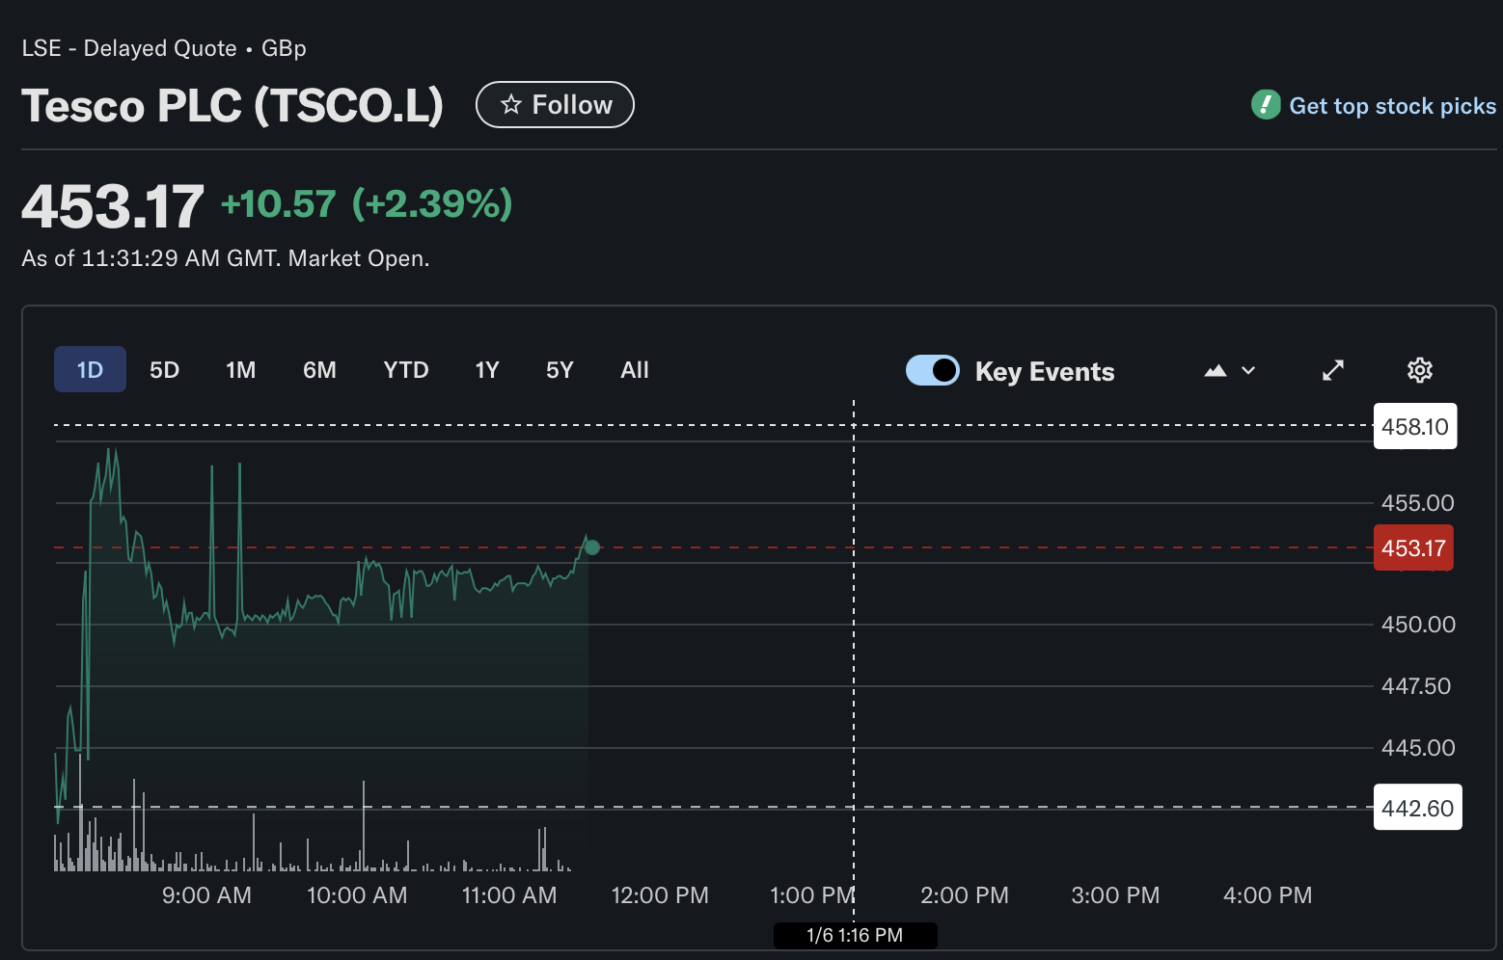Open Get top stock picks link
The image size is (1503, 960).
click(1392, 106)
